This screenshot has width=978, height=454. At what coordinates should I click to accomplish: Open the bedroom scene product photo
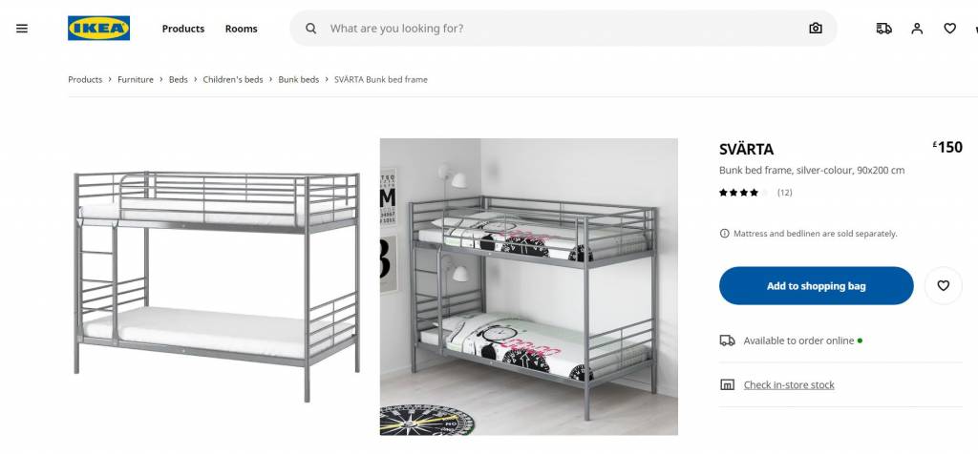[529, 286]
